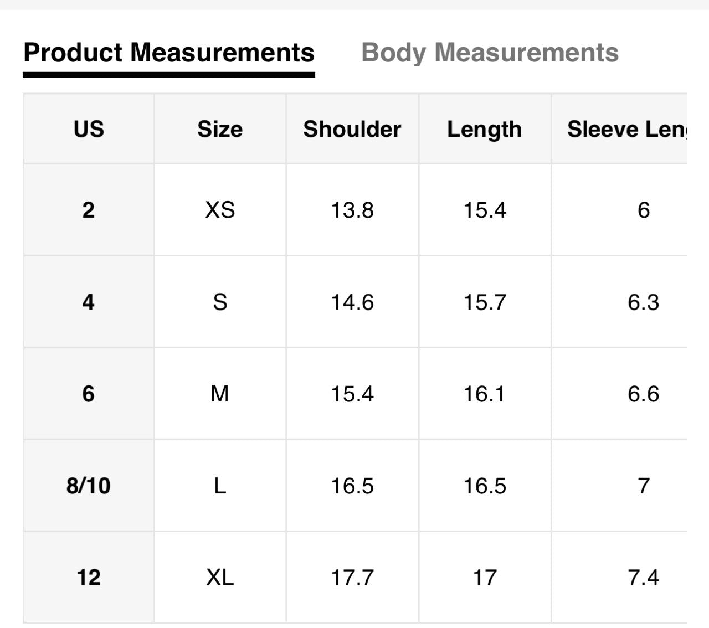The height and width of the screenshot is (628, 709).
Task: Click US size 2 row header
Action: (x=89, y=210)
